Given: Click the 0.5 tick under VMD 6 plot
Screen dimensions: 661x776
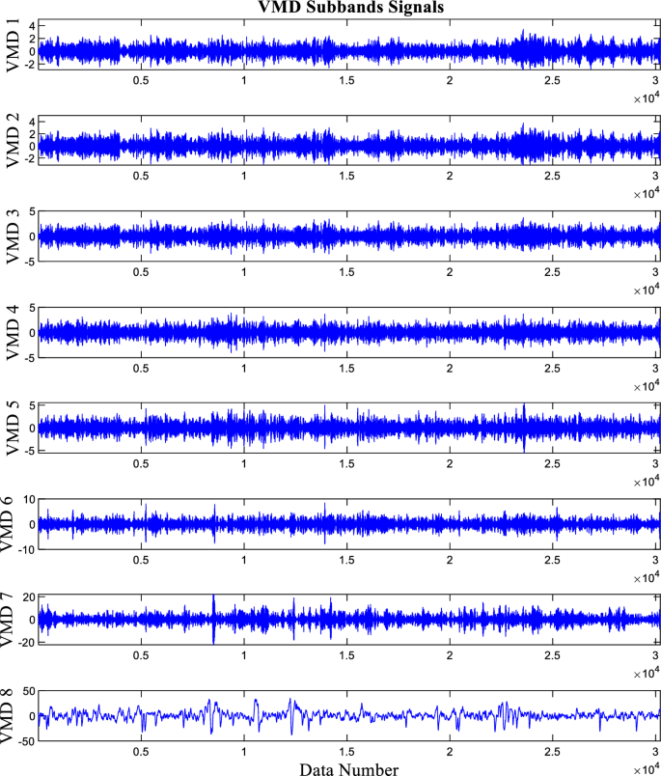Looking at the screenshot, I should [x=141, y=560].
